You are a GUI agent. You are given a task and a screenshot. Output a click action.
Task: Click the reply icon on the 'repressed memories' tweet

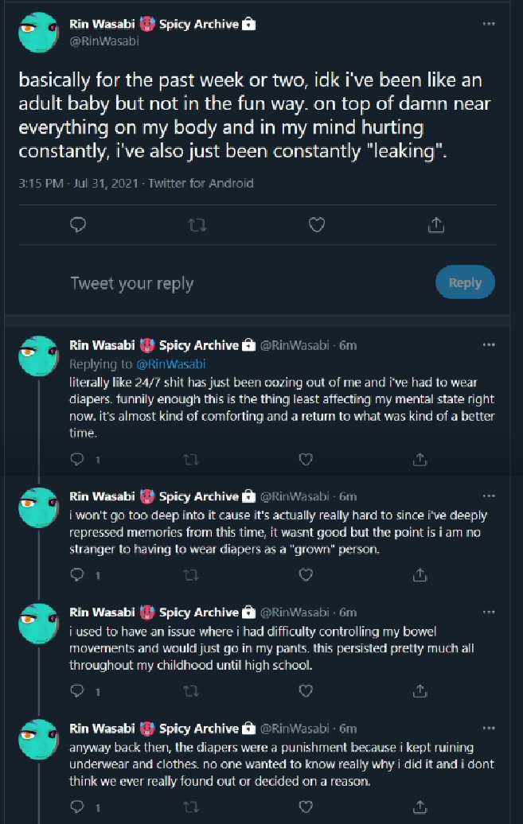(77, 575)
